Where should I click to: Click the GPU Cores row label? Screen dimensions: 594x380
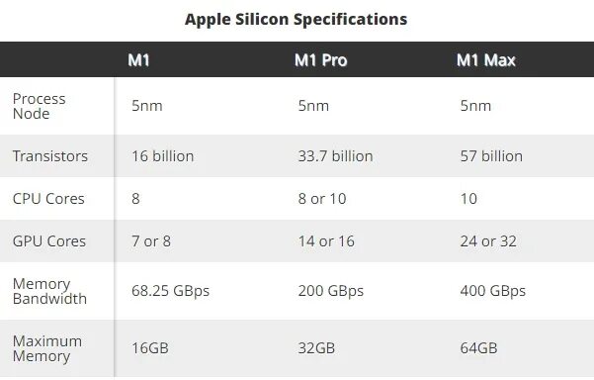click(x=49, y=241)
